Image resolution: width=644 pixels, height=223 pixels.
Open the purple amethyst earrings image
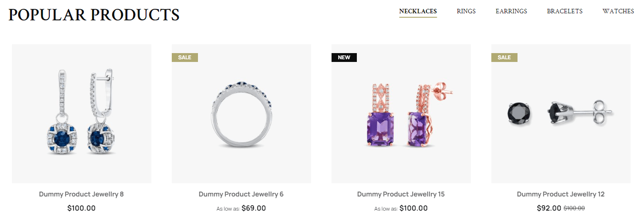click(401, 114)
